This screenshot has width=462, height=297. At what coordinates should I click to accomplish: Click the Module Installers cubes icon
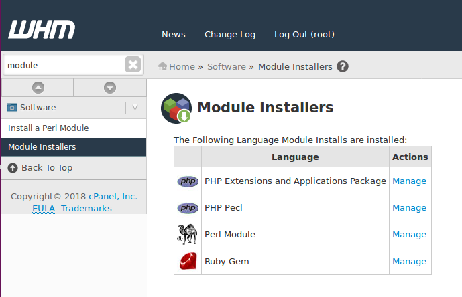[x=176, y=108]
